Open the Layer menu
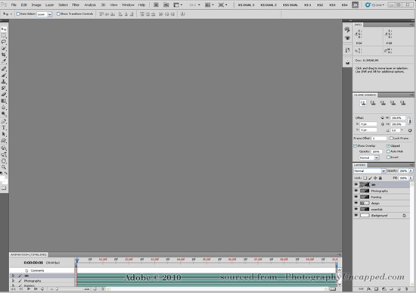Viewport: 416px width, 293px height. (x=49, y=5)
